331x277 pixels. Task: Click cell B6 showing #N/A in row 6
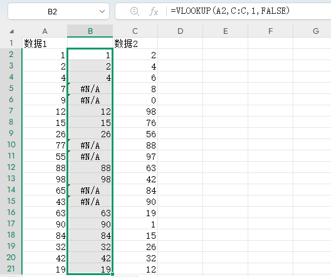[90, 100]
